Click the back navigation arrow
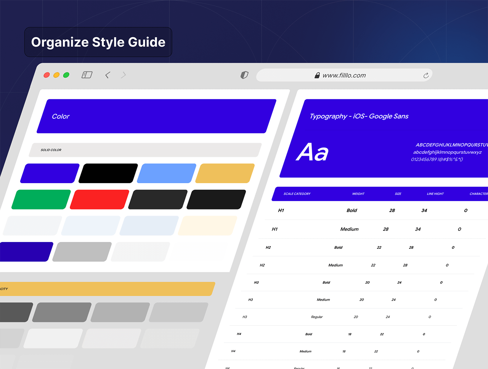This screenshot has height=369, width=488. [108, 75]
